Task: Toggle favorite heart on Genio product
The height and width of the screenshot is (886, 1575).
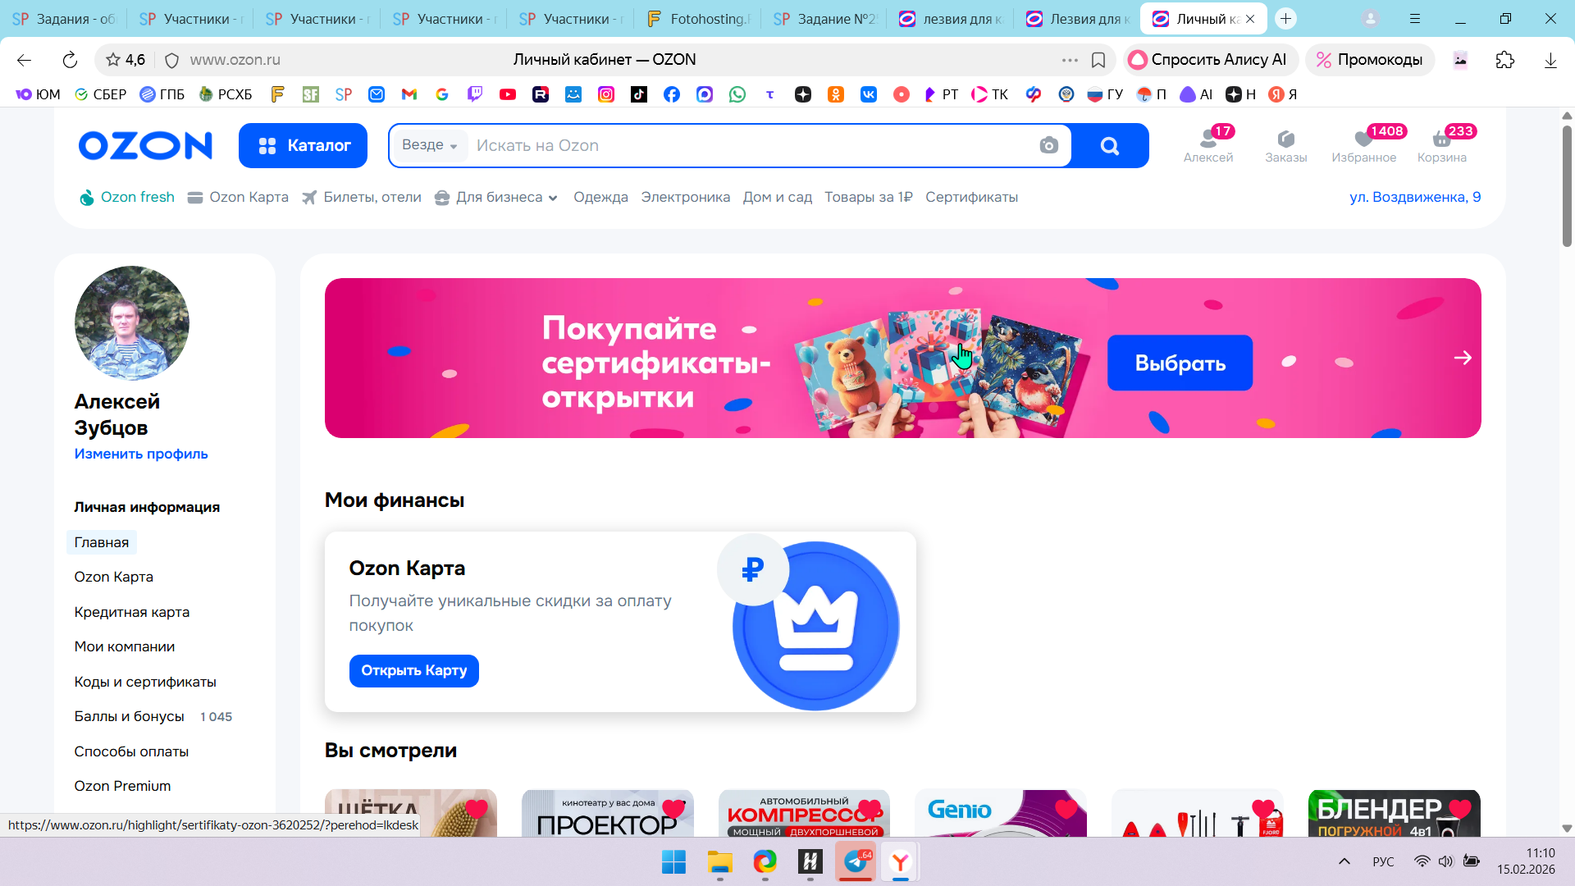Action: [1066, 809]
